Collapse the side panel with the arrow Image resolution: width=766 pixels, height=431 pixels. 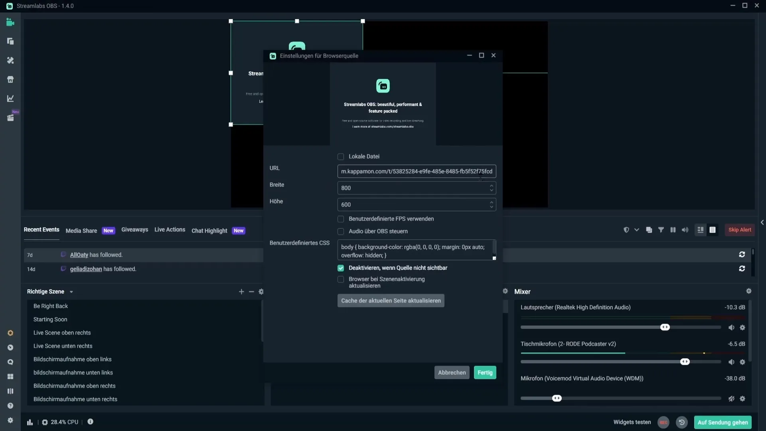click(762, 223)
